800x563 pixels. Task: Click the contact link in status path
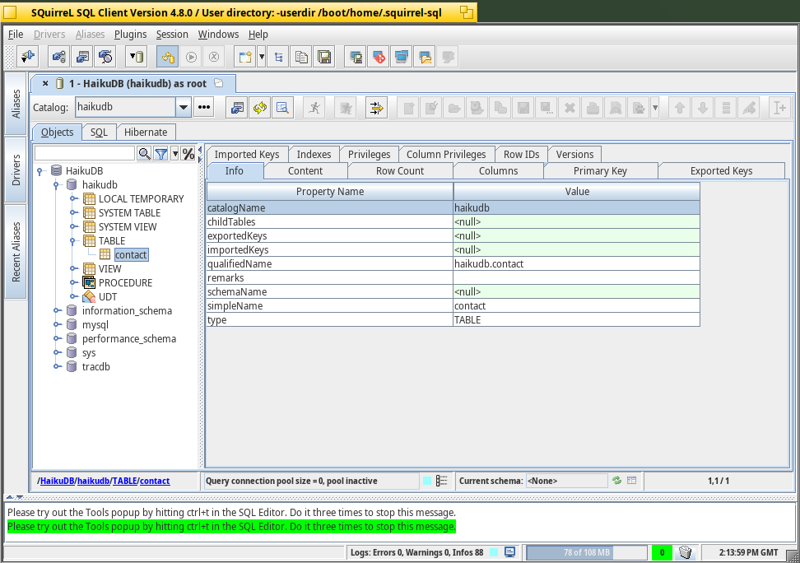pos(155,481)
